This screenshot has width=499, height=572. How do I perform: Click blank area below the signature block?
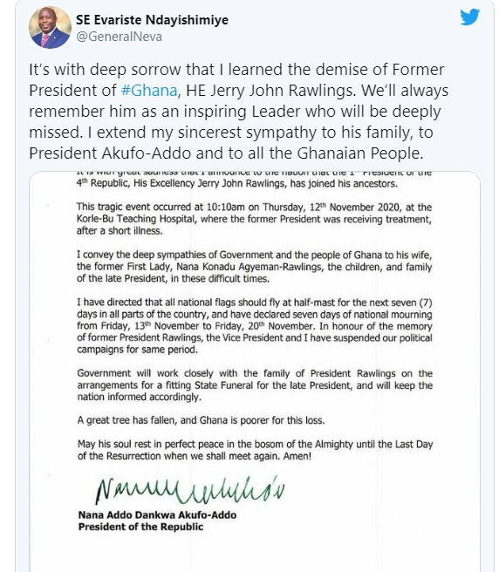(x=255, y=553)
